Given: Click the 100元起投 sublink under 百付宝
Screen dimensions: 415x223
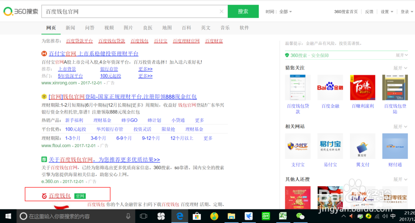Looking at the screenshot, I should (110, 76).
